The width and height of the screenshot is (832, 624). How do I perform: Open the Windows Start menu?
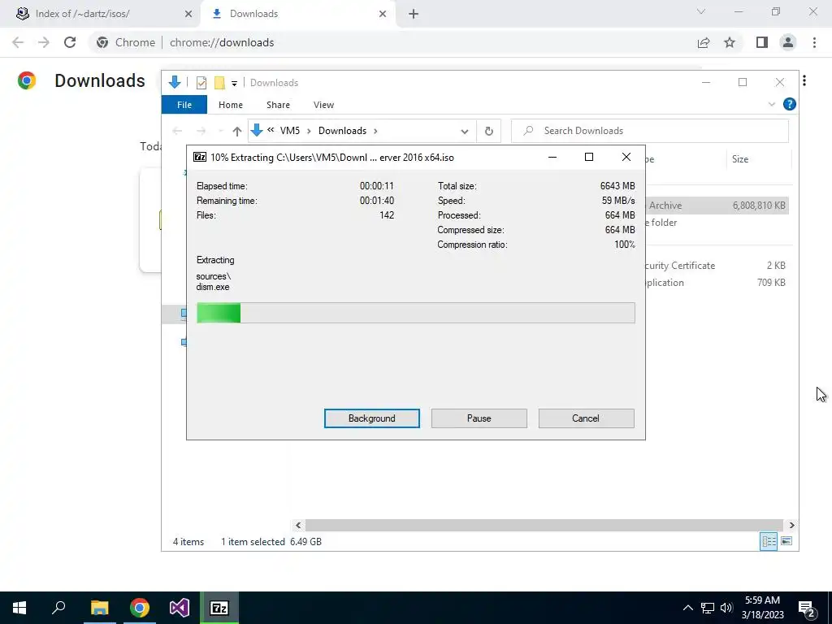[x=19, y=608]
